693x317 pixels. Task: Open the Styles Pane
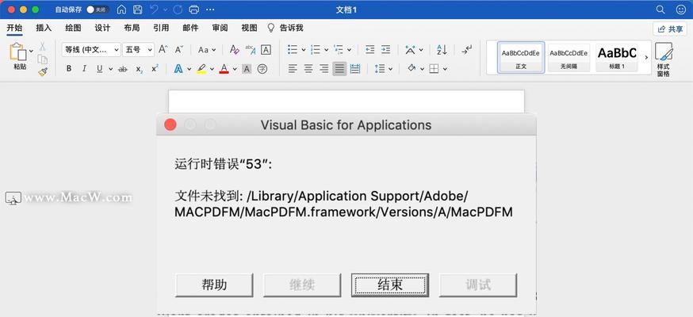click(x=664, y=59)
